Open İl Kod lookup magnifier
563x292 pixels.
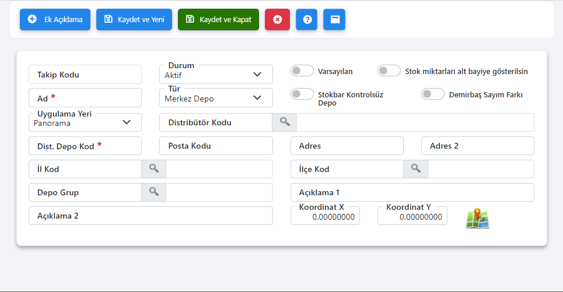click(x=153, y=169)
